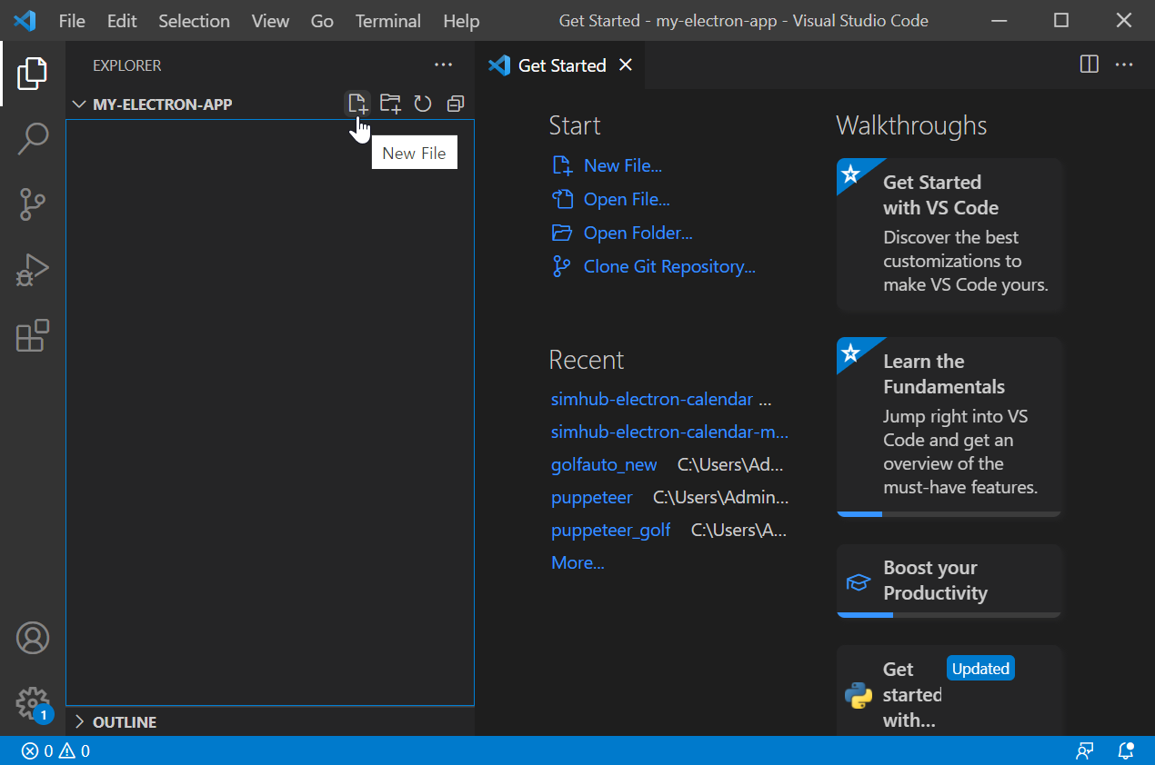This screenshot has width=1155, height=765.
Task: Open the Go menu
Action: pyautogui.click(x=322, y=21)
